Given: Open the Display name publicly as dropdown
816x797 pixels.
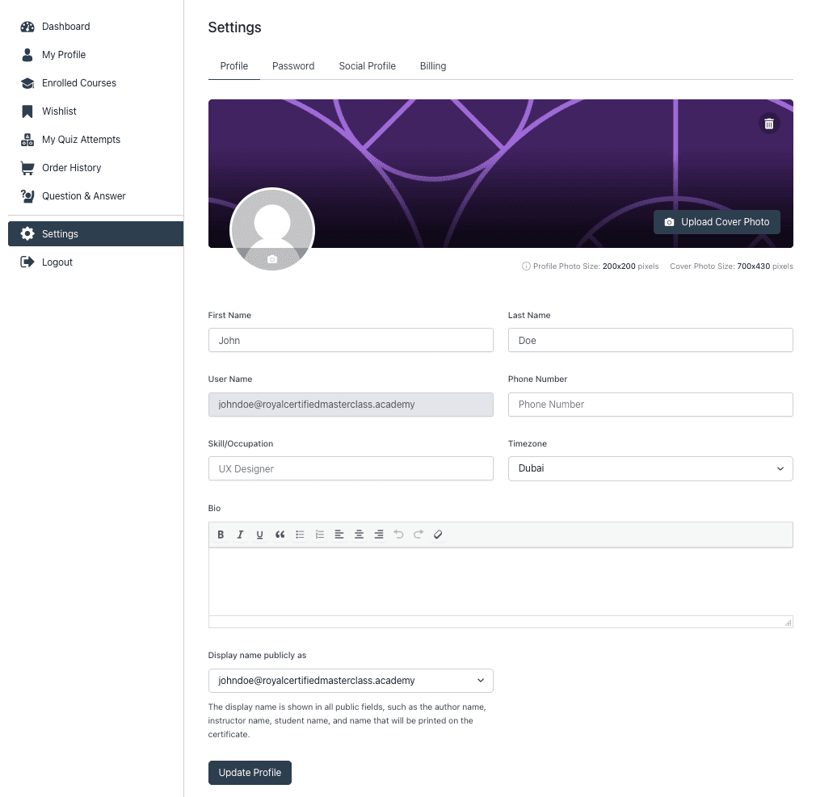Looking at the screenshot, I should click(351, 680).
